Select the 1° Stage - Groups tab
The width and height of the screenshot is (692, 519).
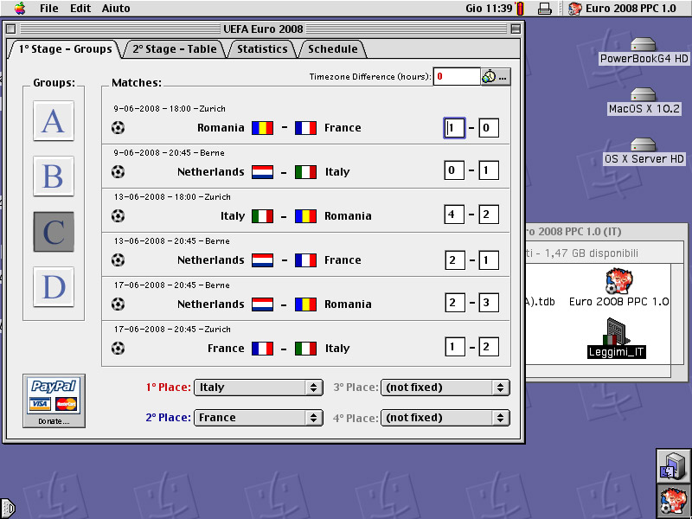click(66, 49)
